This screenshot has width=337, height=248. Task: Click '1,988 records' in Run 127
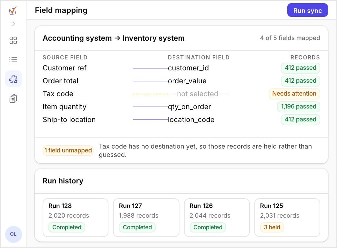(138, 215)
